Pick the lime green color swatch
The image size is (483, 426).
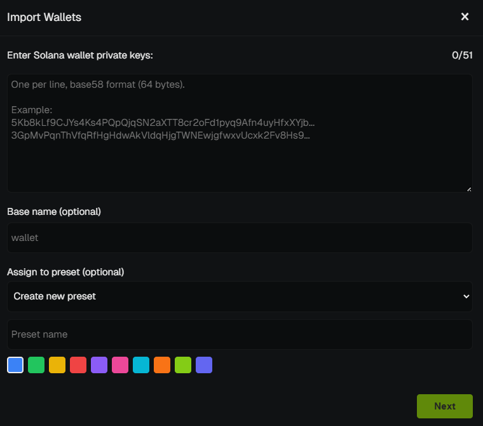[x=183, y=365]
